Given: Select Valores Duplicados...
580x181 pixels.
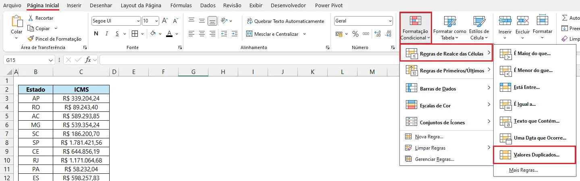Looking at the screenshot, I should coord(534,155).
